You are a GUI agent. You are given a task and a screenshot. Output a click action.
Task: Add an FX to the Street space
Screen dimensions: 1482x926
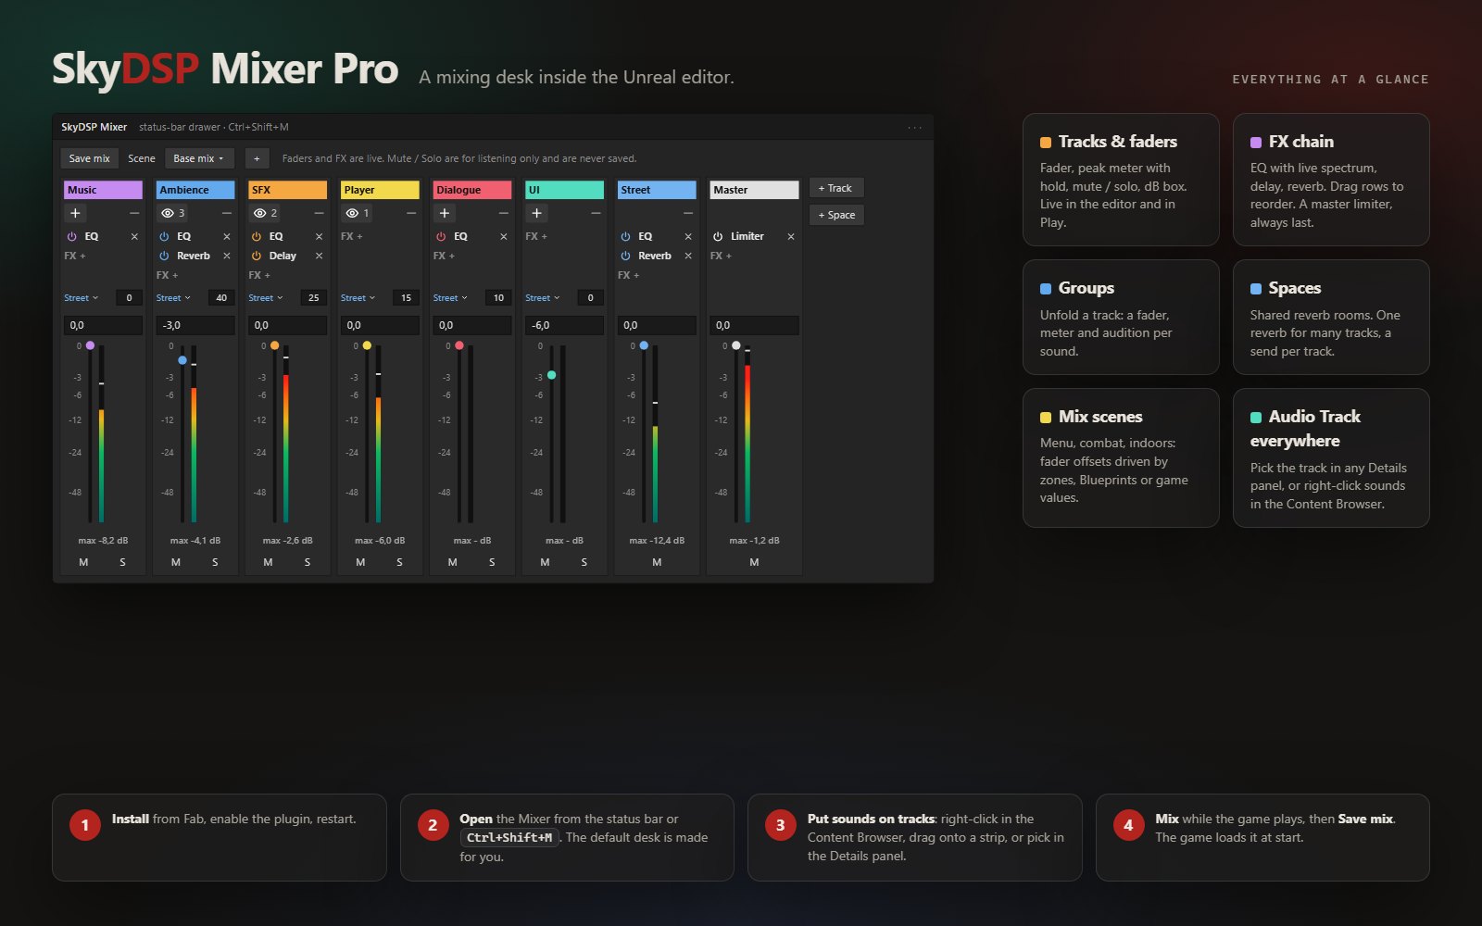629,275
